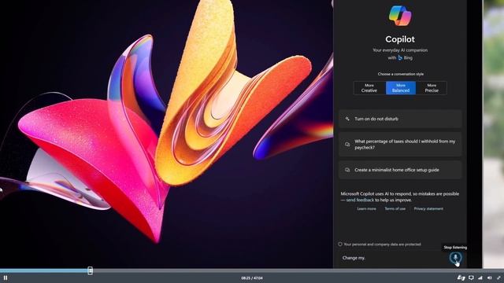
Task: Choose the minimalist home office guide suggestion
Action: coord(400,170)
